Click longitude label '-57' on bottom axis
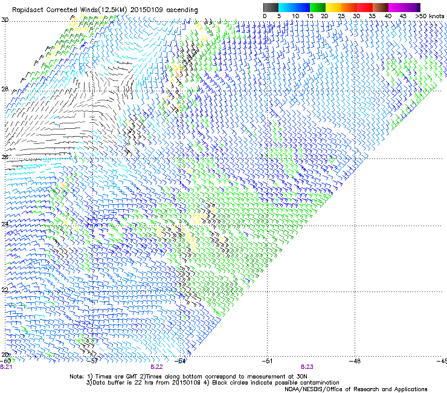 (x=92, y=361)
